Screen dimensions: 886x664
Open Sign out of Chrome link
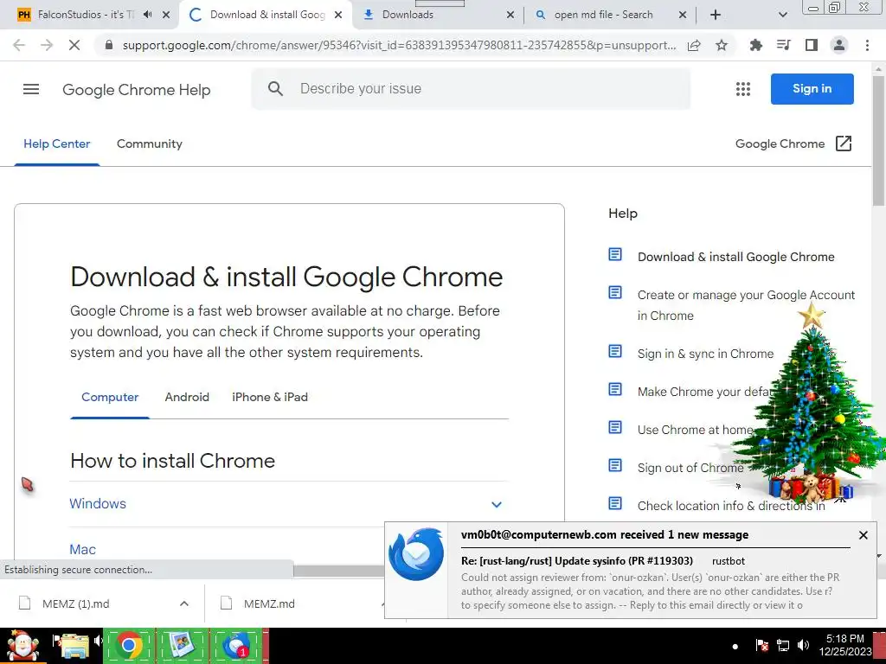[690, 468]
